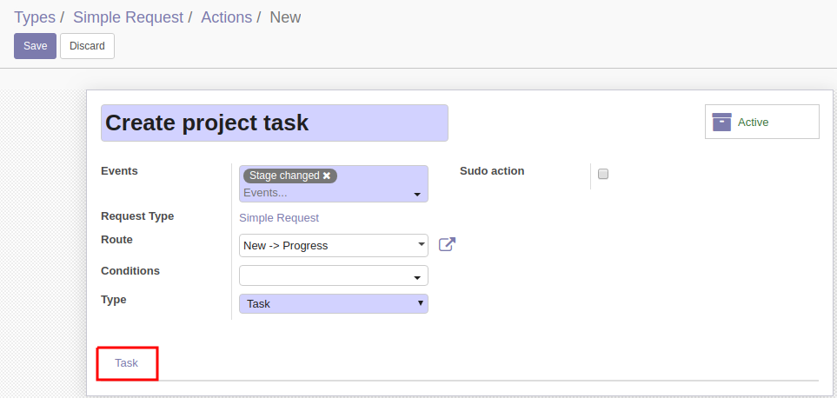Navigate to Simple Request breadcrumb
The width and height of the screenshot is (837, 398).
128,17
